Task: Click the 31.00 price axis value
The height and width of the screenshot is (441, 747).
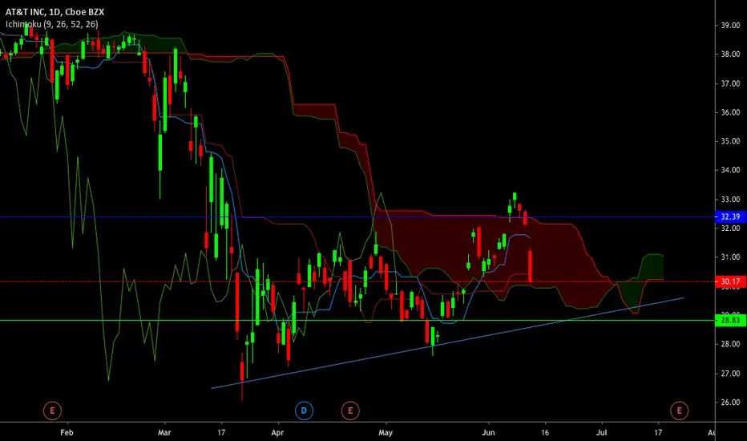Action: (x=730, y=257)
